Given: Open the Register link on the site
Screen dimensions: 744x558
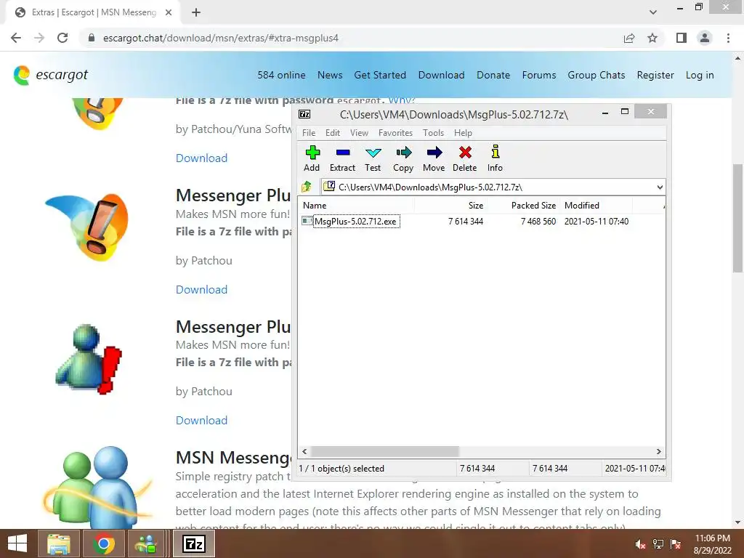Looking at the screenshot, I should tap(655, 75).
